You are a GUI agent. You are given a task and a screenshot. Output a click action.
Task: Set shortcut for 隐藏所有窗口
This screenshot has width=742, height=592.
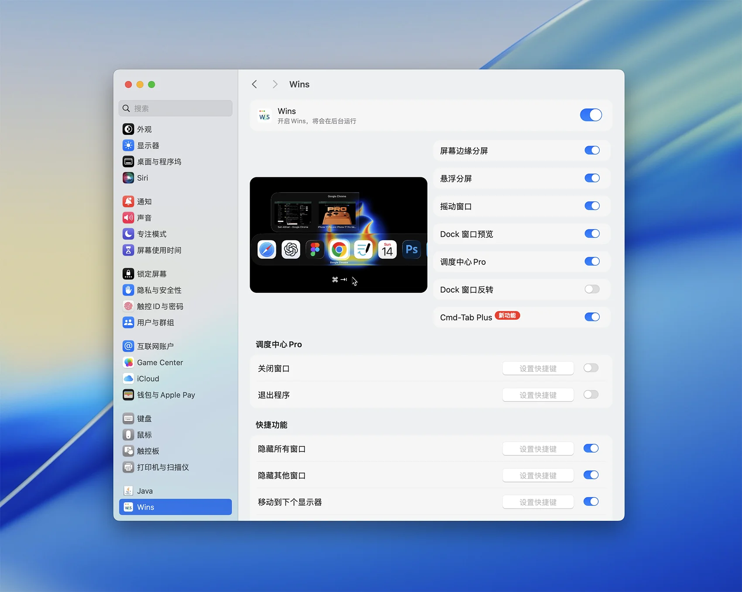click(x=538, y=449)
